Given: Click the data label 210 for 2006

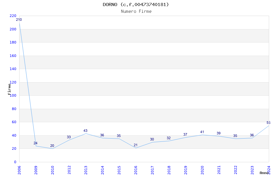Looking at the screenshot, I should coord(19,20).
